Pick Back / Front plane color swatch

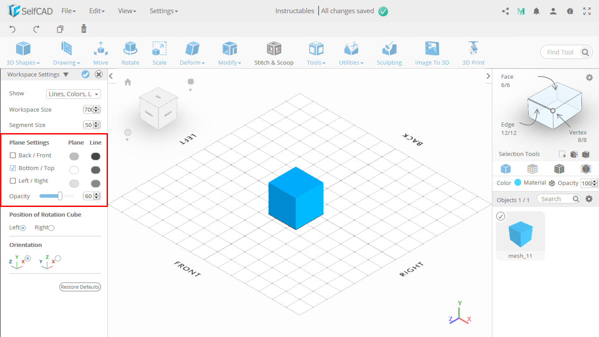pyautogui.click(x=74, y=156)
